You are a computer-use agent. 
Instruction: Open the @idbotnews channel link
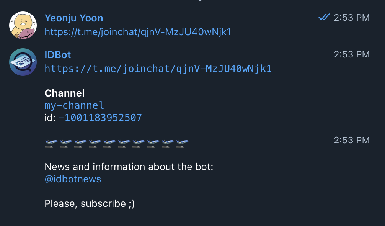coord(73,179)
